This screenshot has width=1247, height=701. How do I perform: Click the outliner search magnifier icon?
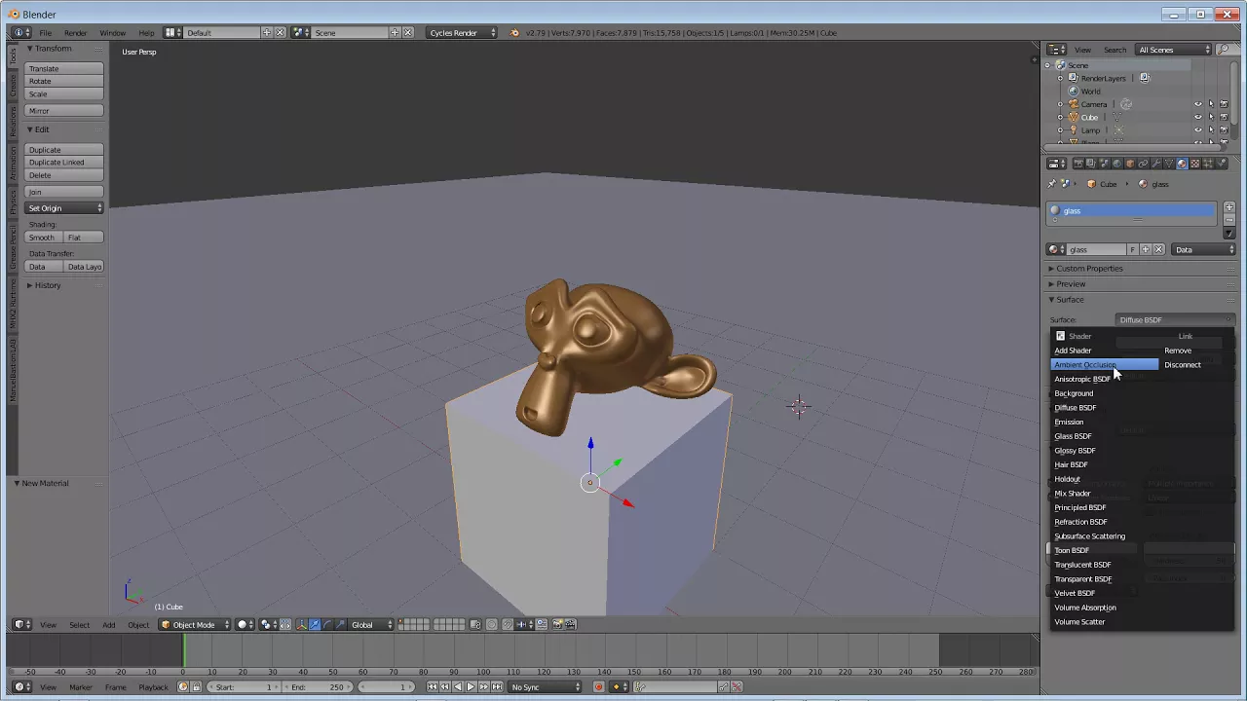click(x=1224, y=50)
